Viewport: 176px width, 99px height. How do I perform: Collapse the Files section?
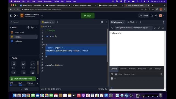click(x=11, y=28)
